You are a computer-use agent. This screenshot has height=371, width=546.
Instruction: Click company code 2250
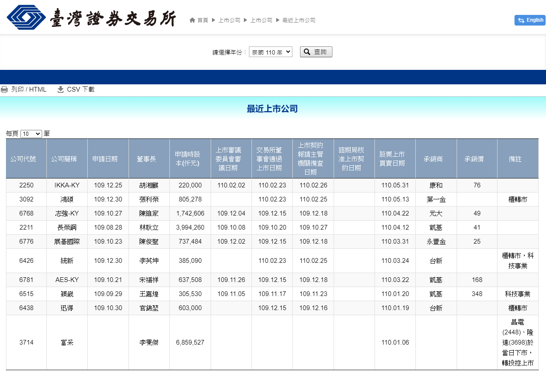[26, 185]
